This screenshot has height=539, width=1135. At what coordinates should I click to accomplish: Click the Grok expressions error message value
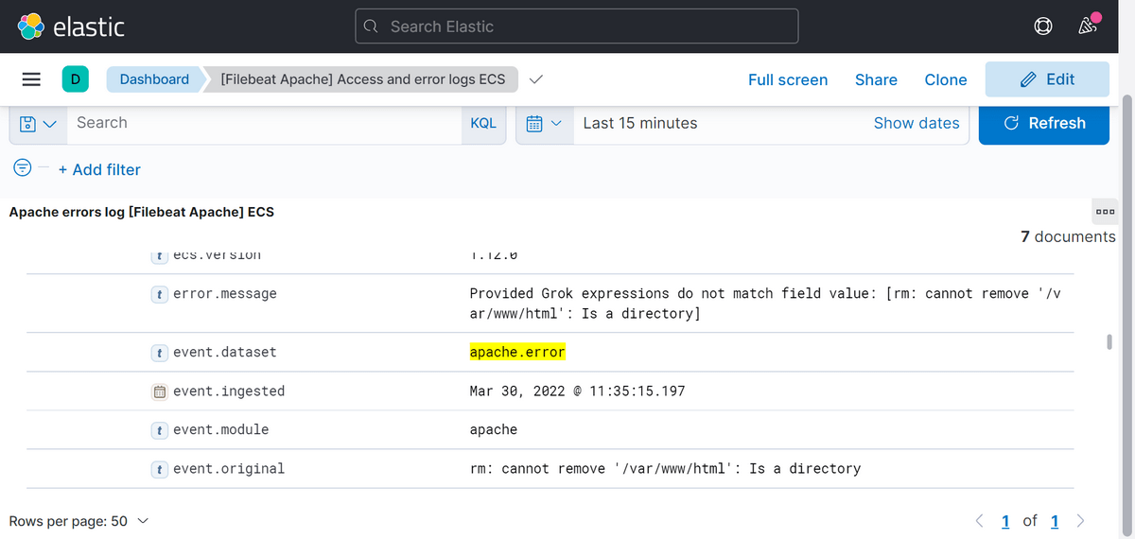(765, 304)
